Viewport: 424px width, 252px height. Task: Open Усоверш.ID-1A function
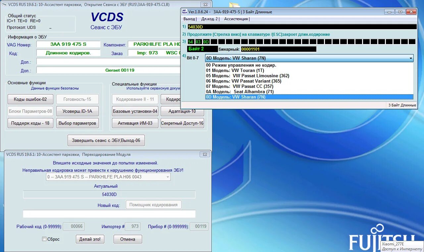[x=78, y=111]
